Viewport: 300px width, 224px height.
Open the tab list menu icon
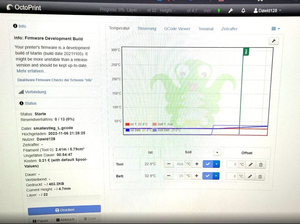click(x=275, y=29)
